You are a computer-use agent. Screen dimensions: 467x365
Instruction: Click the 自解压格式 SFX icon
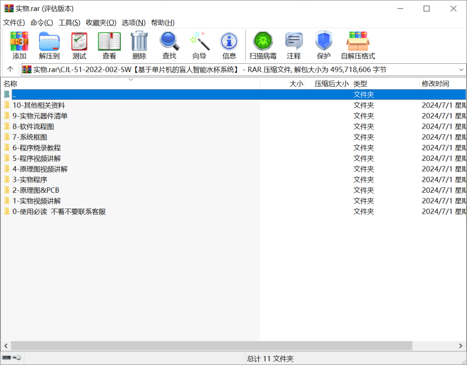point(358,46)
